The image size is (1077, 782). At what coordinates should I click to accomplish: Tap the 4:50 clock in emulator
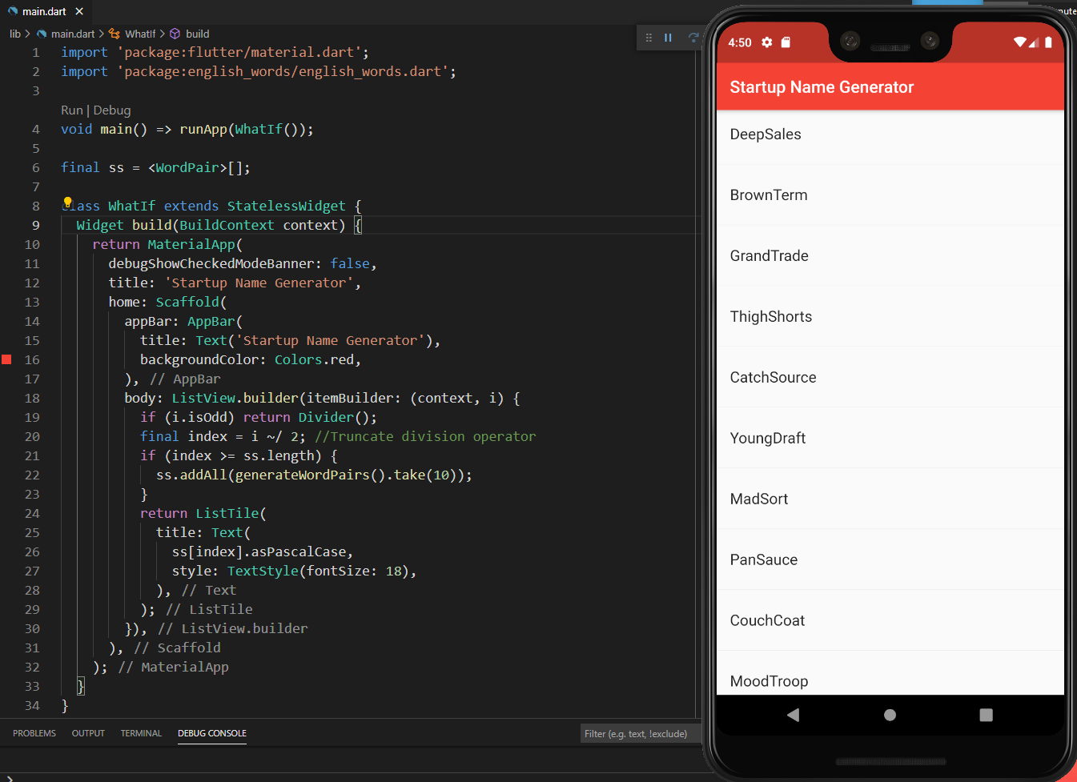tap(740, 42)
